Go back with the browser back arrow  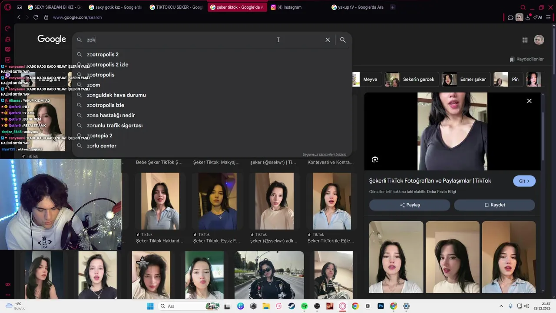19,17
